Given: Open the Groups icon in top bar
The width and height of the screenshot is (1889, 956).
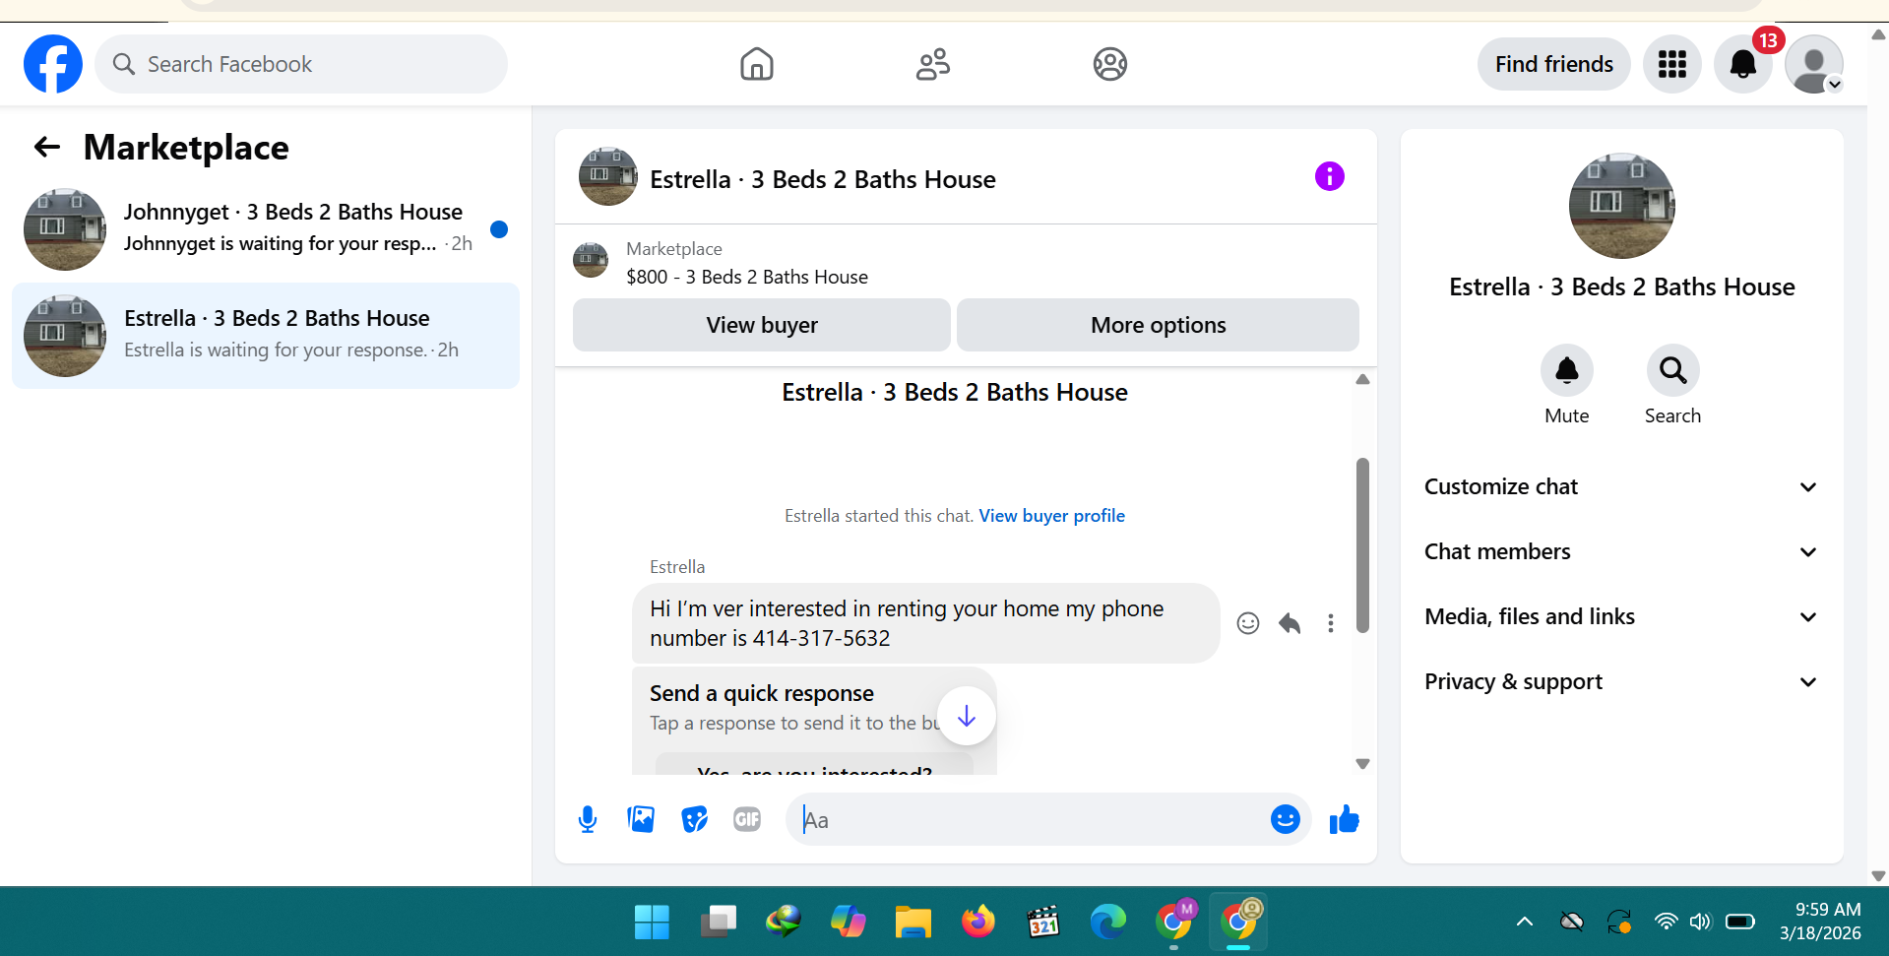Looking at the screenshot, I should click(1109, 64).
